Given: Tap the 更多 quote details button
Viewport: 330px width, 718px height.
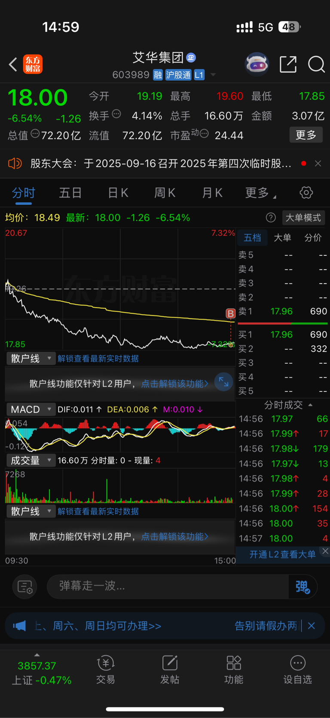Looking at the screenshot, I should tap(306, 135).
